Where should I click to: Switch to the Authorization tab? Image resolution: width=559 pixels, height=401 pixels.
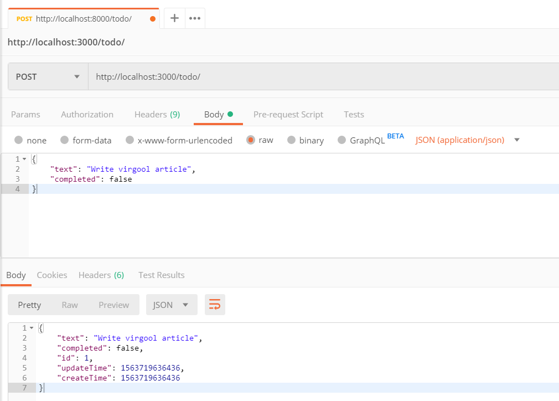click(87, 115)
